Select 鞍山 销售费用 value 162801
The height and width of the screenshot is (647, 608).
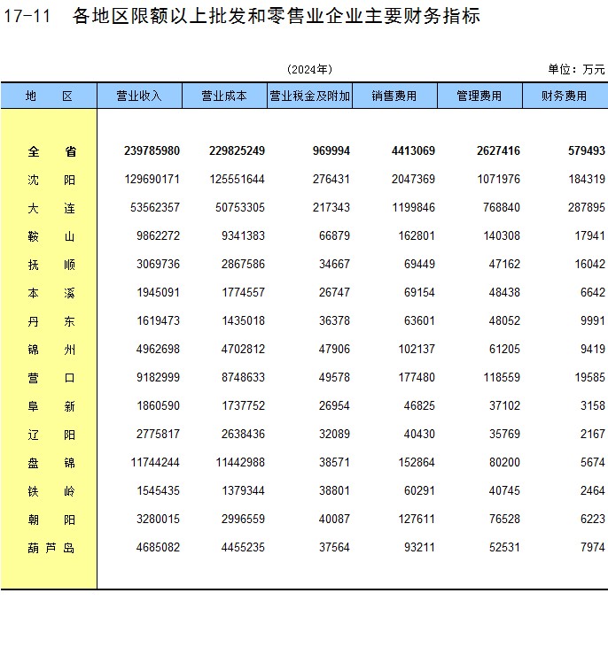tap(413, 236)
